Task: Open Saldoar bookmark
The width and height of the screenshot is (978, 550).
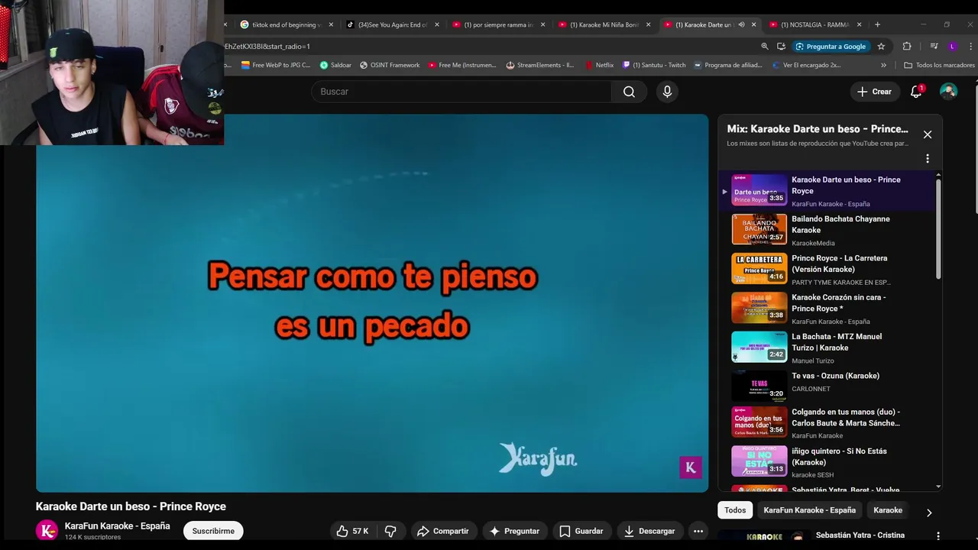Action: tap(335, 65)
